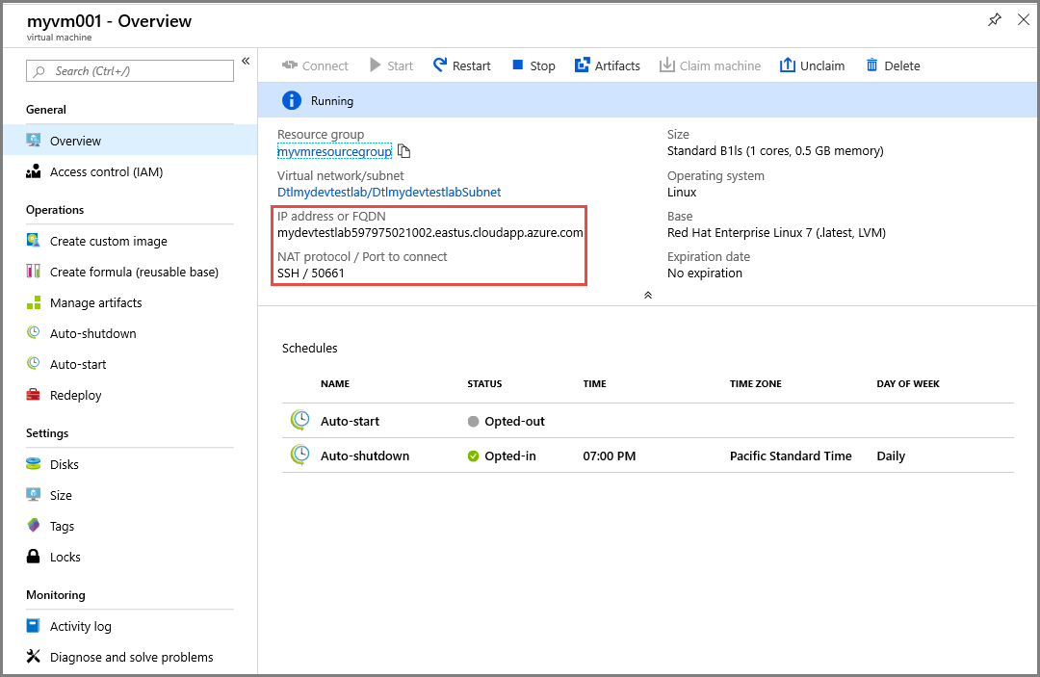The width and height of the screenshot is (1040, 677).
Task: Click the Running info icon
Action: (x=291, y=100)
